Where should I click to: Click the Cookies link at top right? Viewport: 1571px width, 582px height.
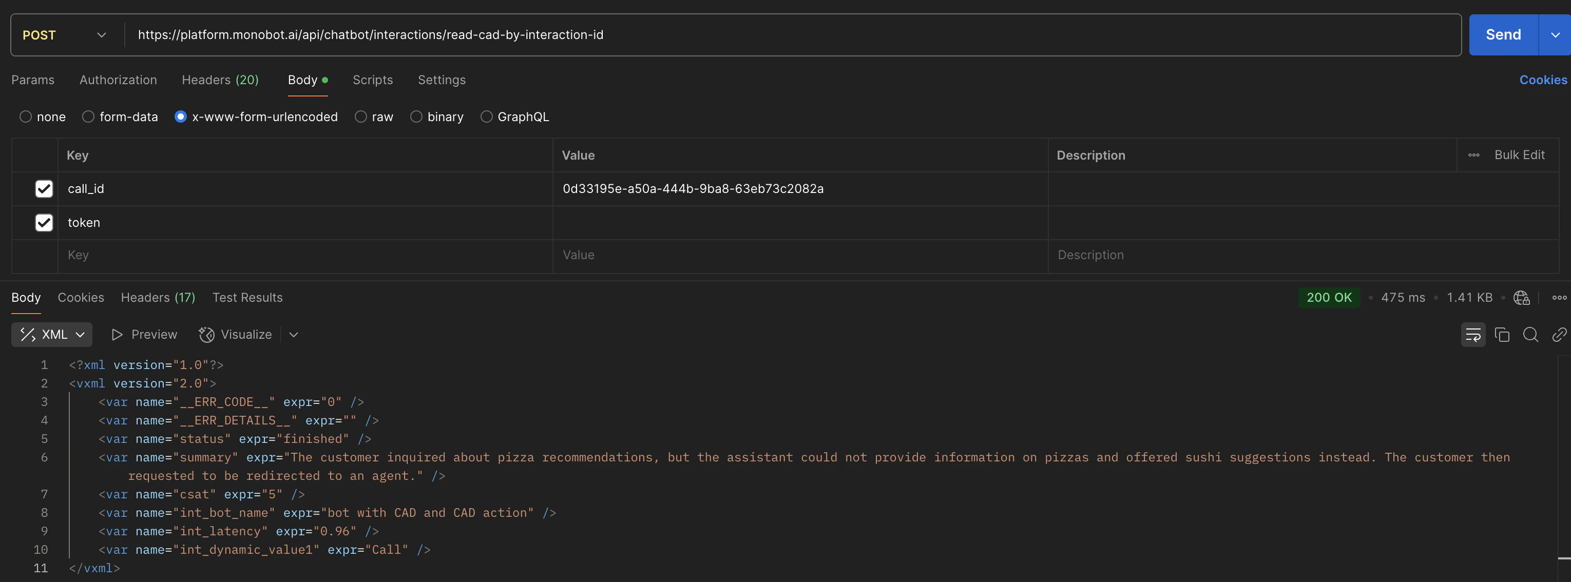[x=1542, y=80]
